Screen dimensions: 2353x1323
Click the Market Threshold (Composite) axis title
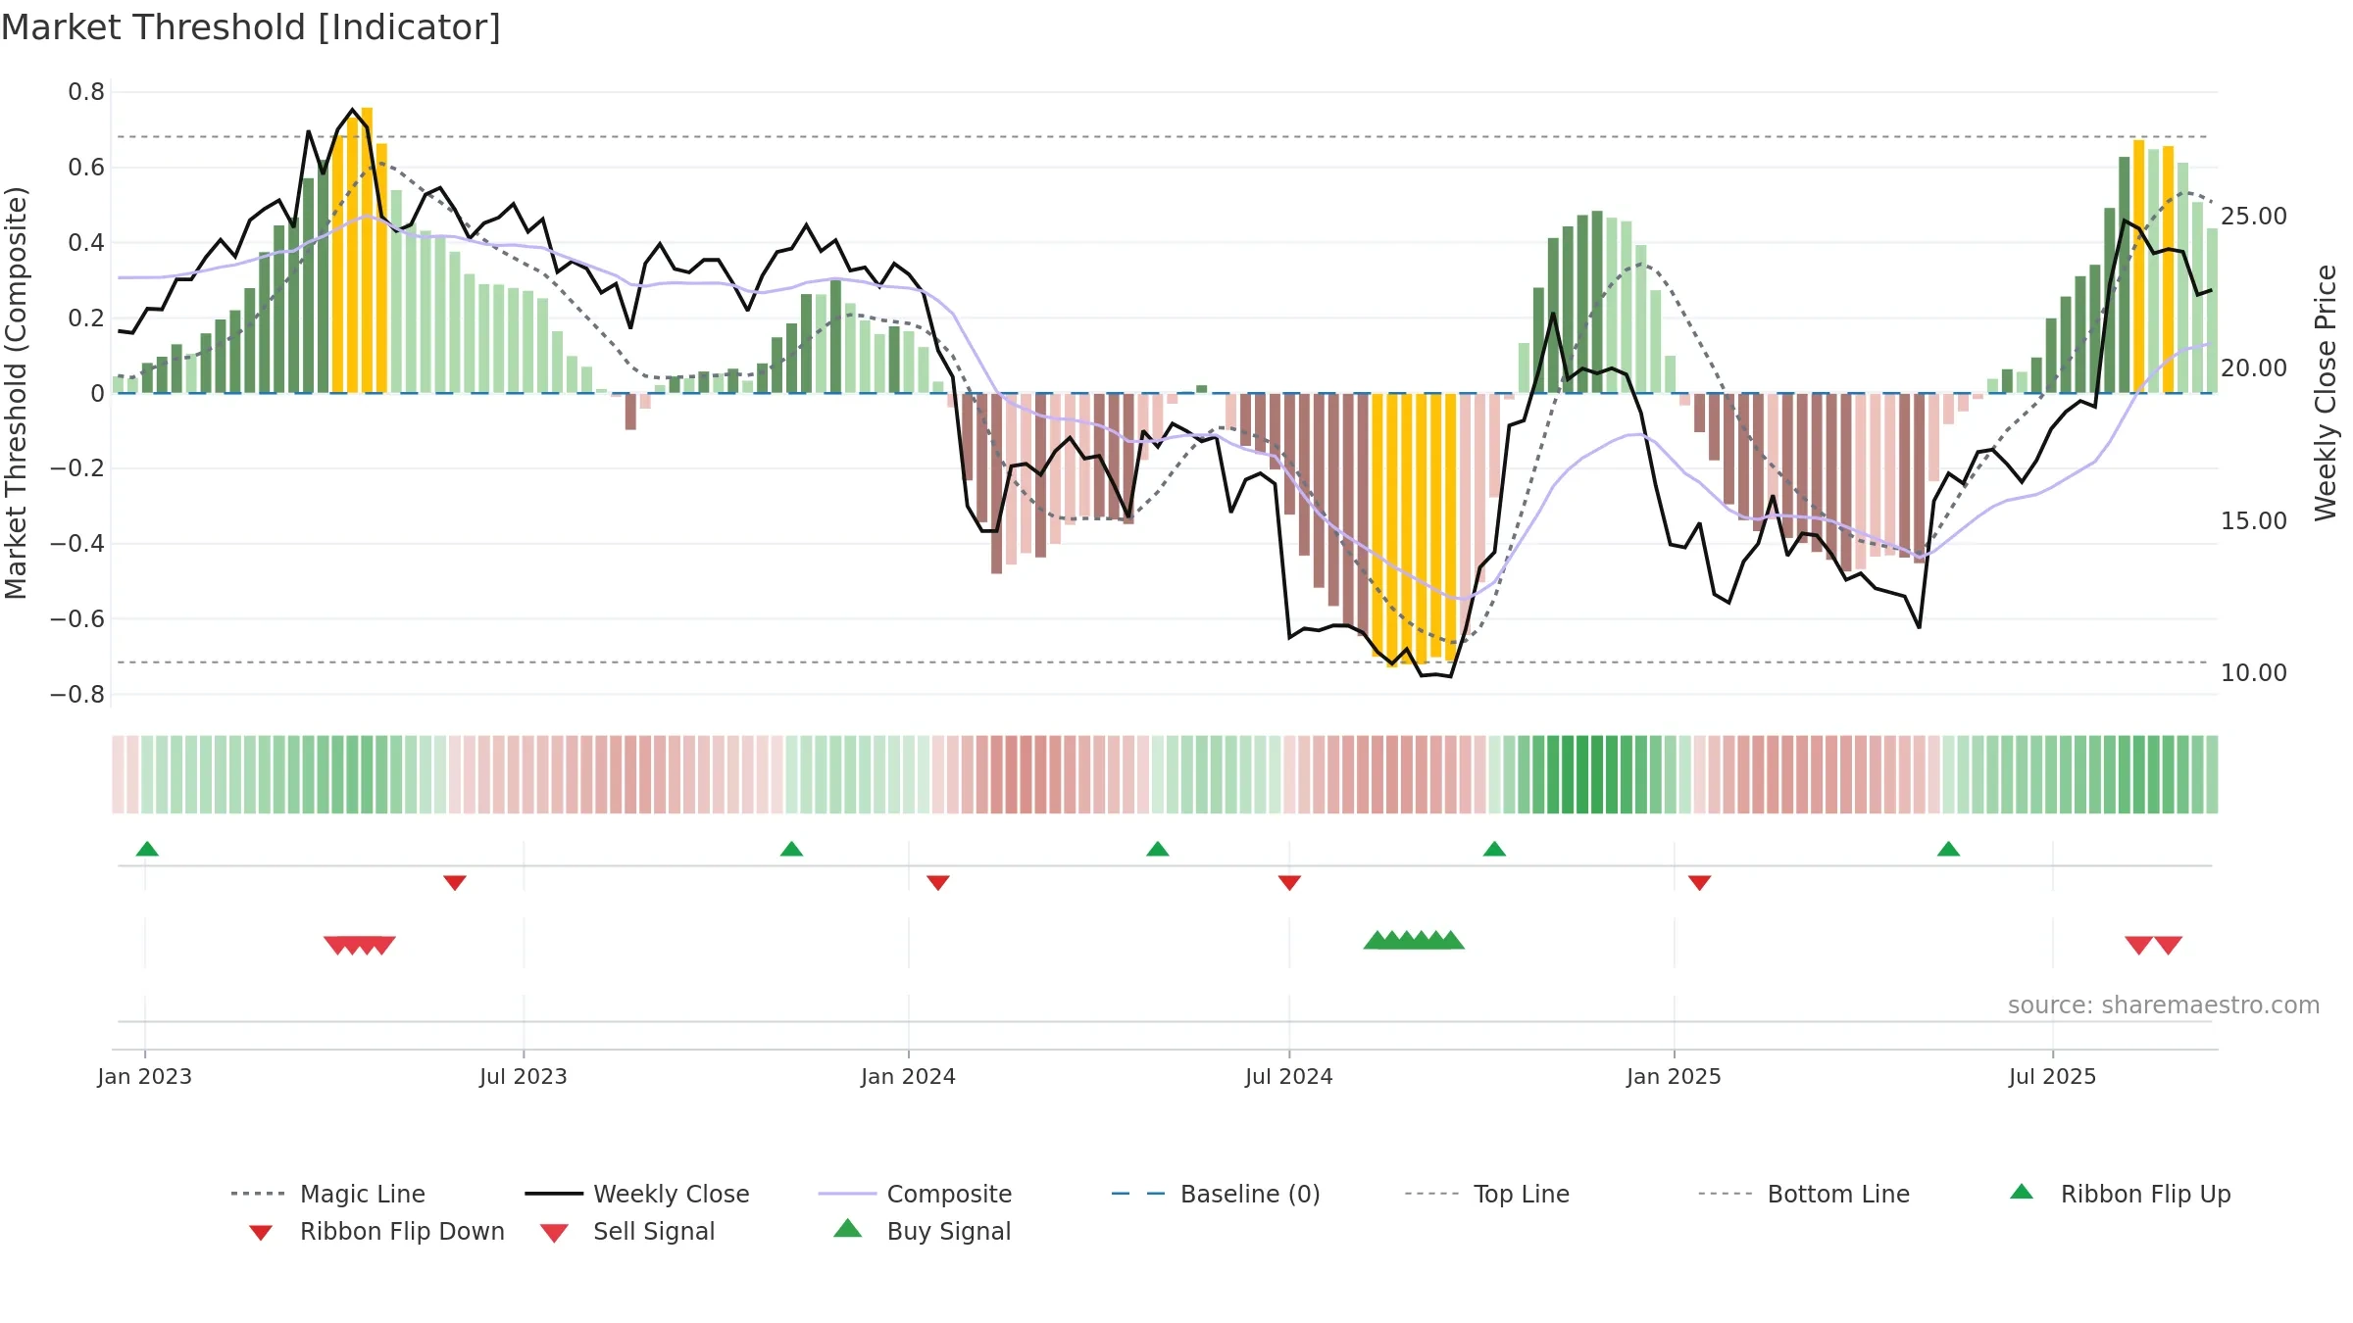pos(16,392)
